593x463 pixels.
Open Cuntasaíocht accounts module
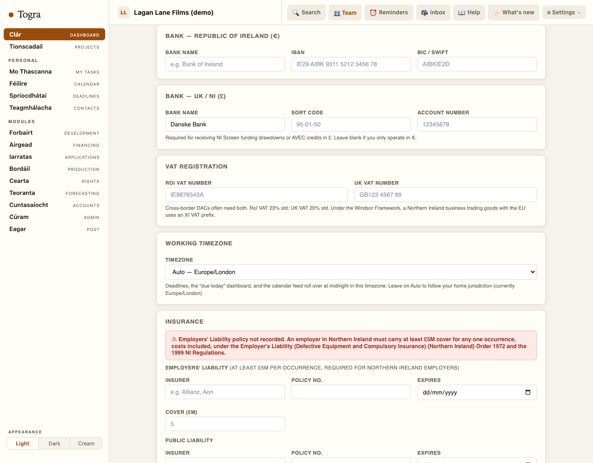54,205
